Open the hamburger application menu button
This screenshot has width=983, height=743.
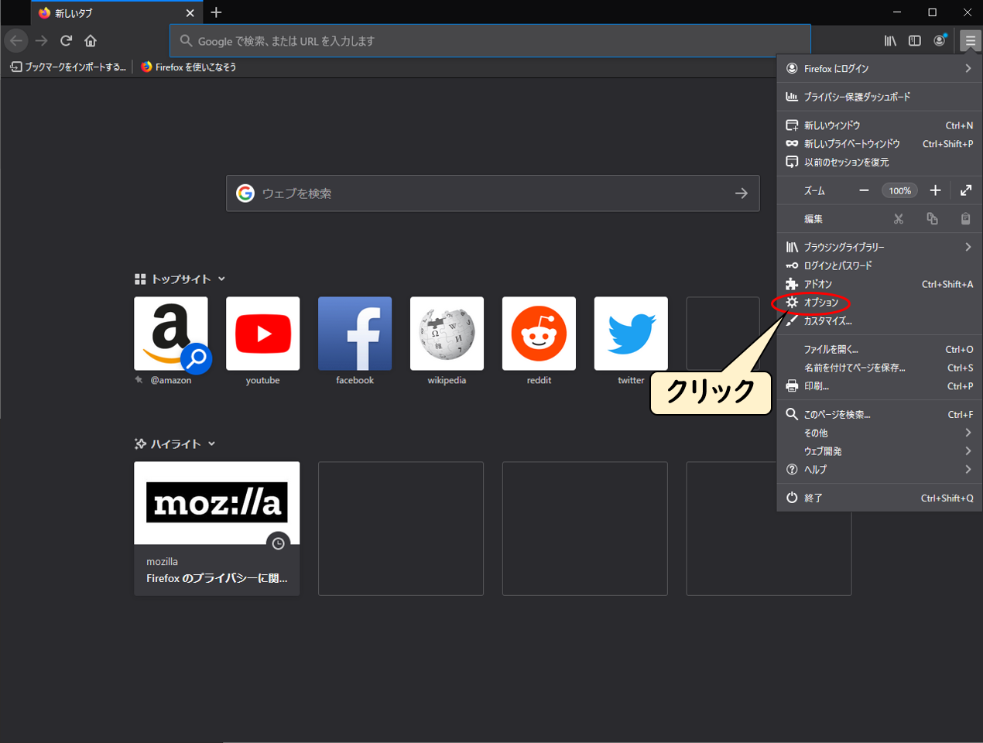coord(970,40)
